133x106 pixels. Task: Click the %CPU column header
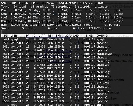click(68, 36)
